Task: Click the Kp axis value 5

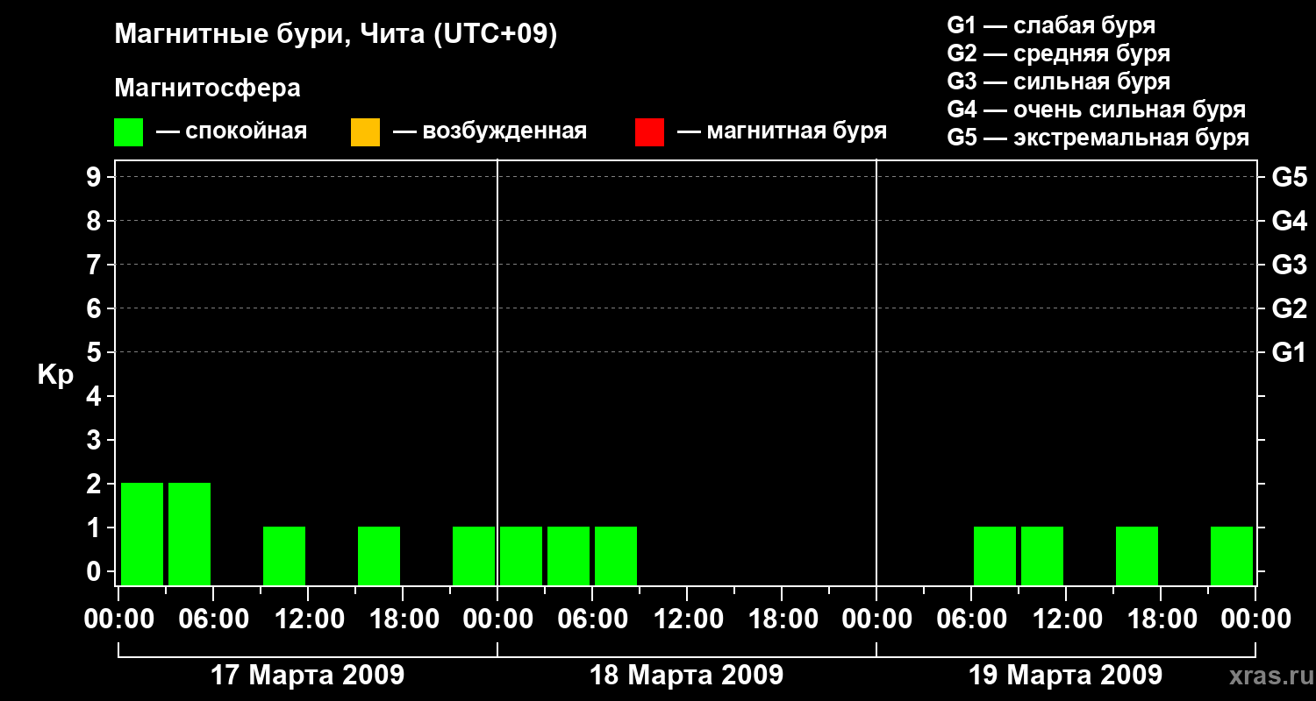Action: pyautogui.click(x=96, y=353)
